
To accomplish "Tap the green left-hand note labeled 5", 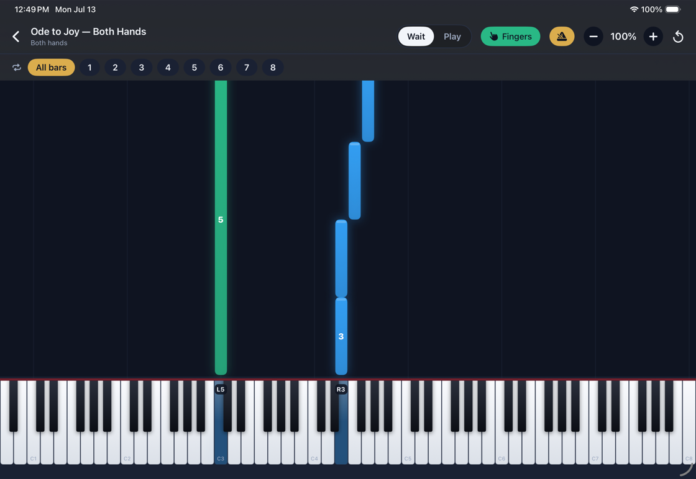I will click(221, 227).
